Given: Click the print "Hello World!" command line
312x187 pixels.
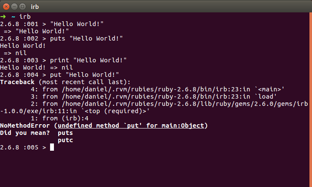Looking at the screenshot, I should [88, 60].
